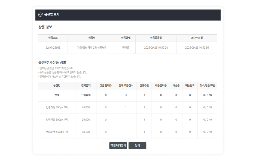Click the 전체 주문건수 column header

126,86
